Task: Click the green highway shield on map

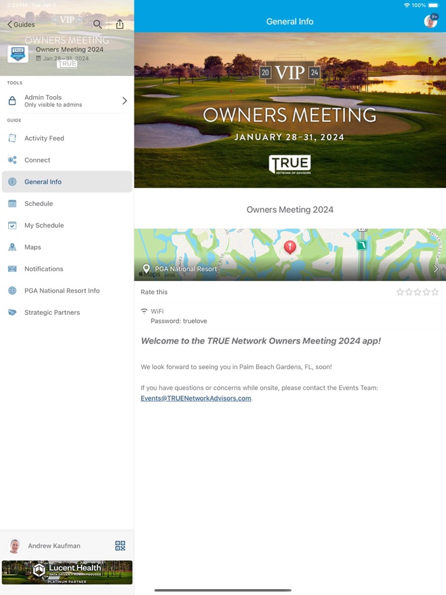Action: (x=362, y=245)
